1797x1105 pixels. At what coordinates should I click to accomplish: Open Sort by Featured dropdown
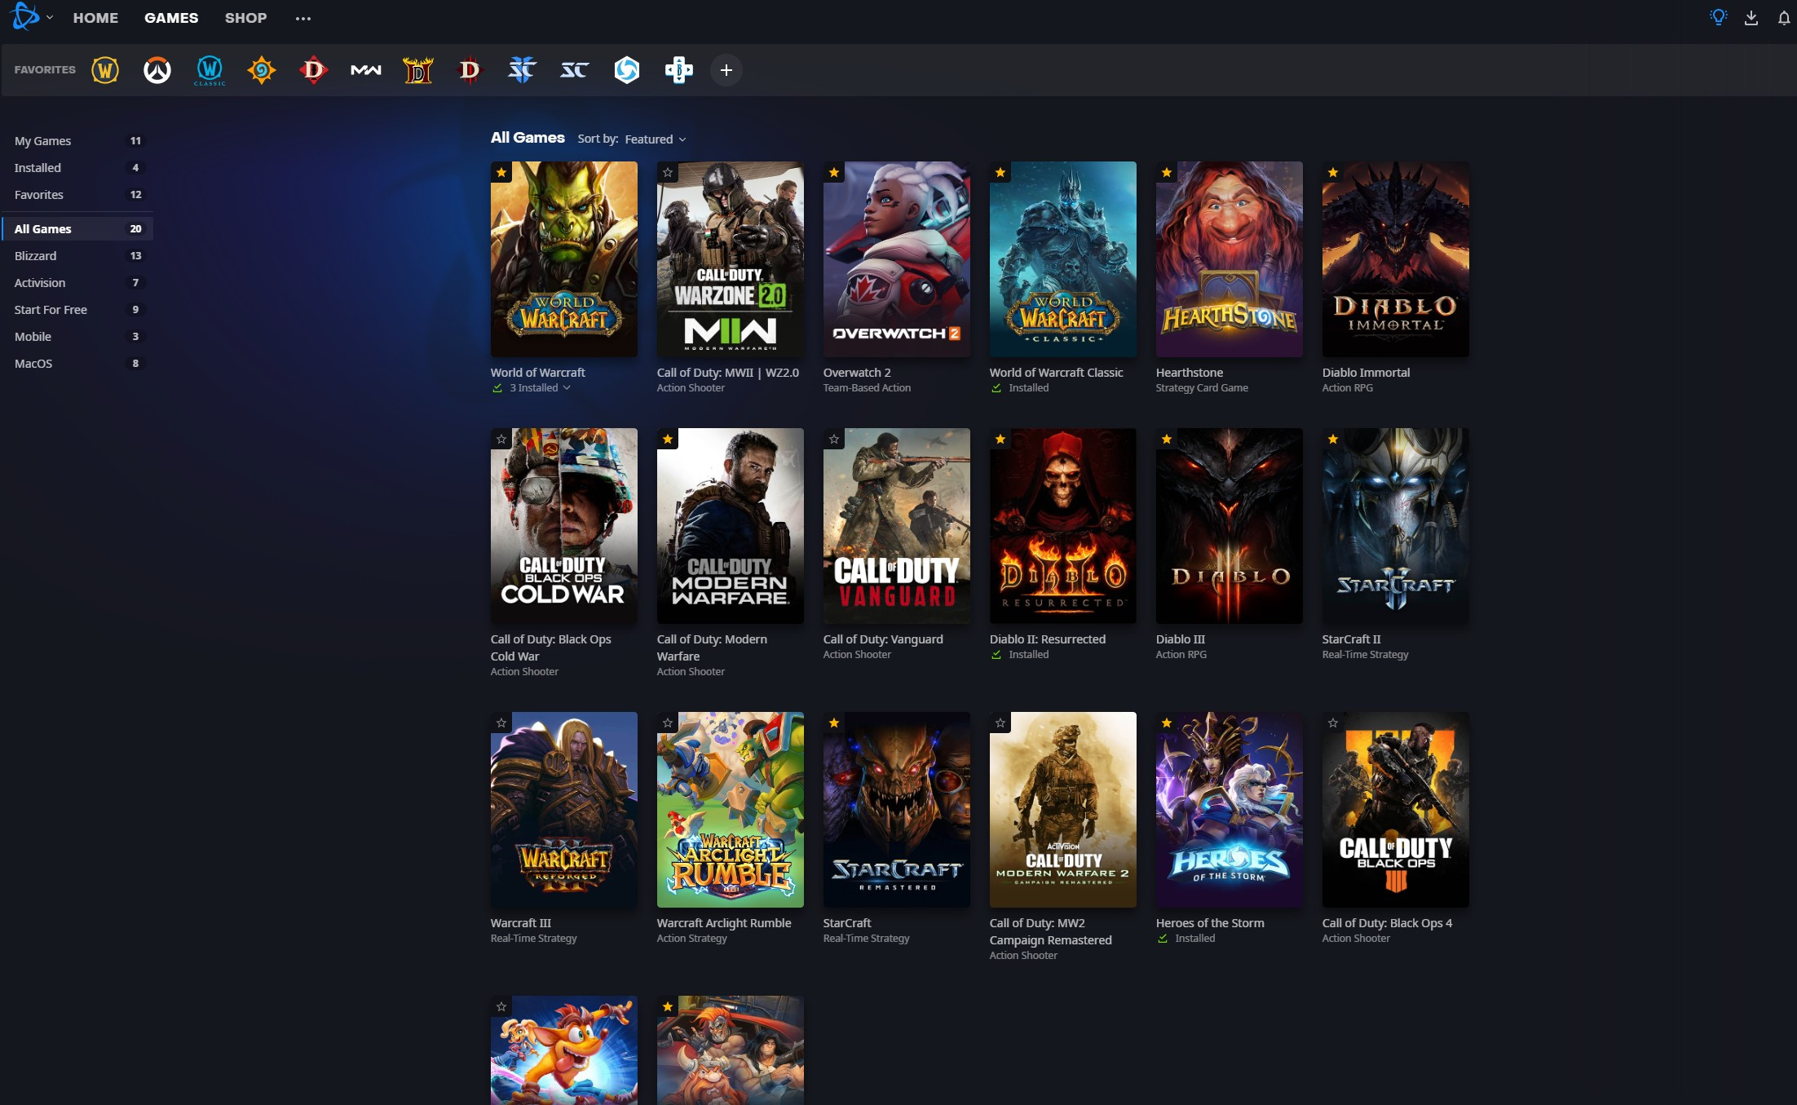[655, 139]
